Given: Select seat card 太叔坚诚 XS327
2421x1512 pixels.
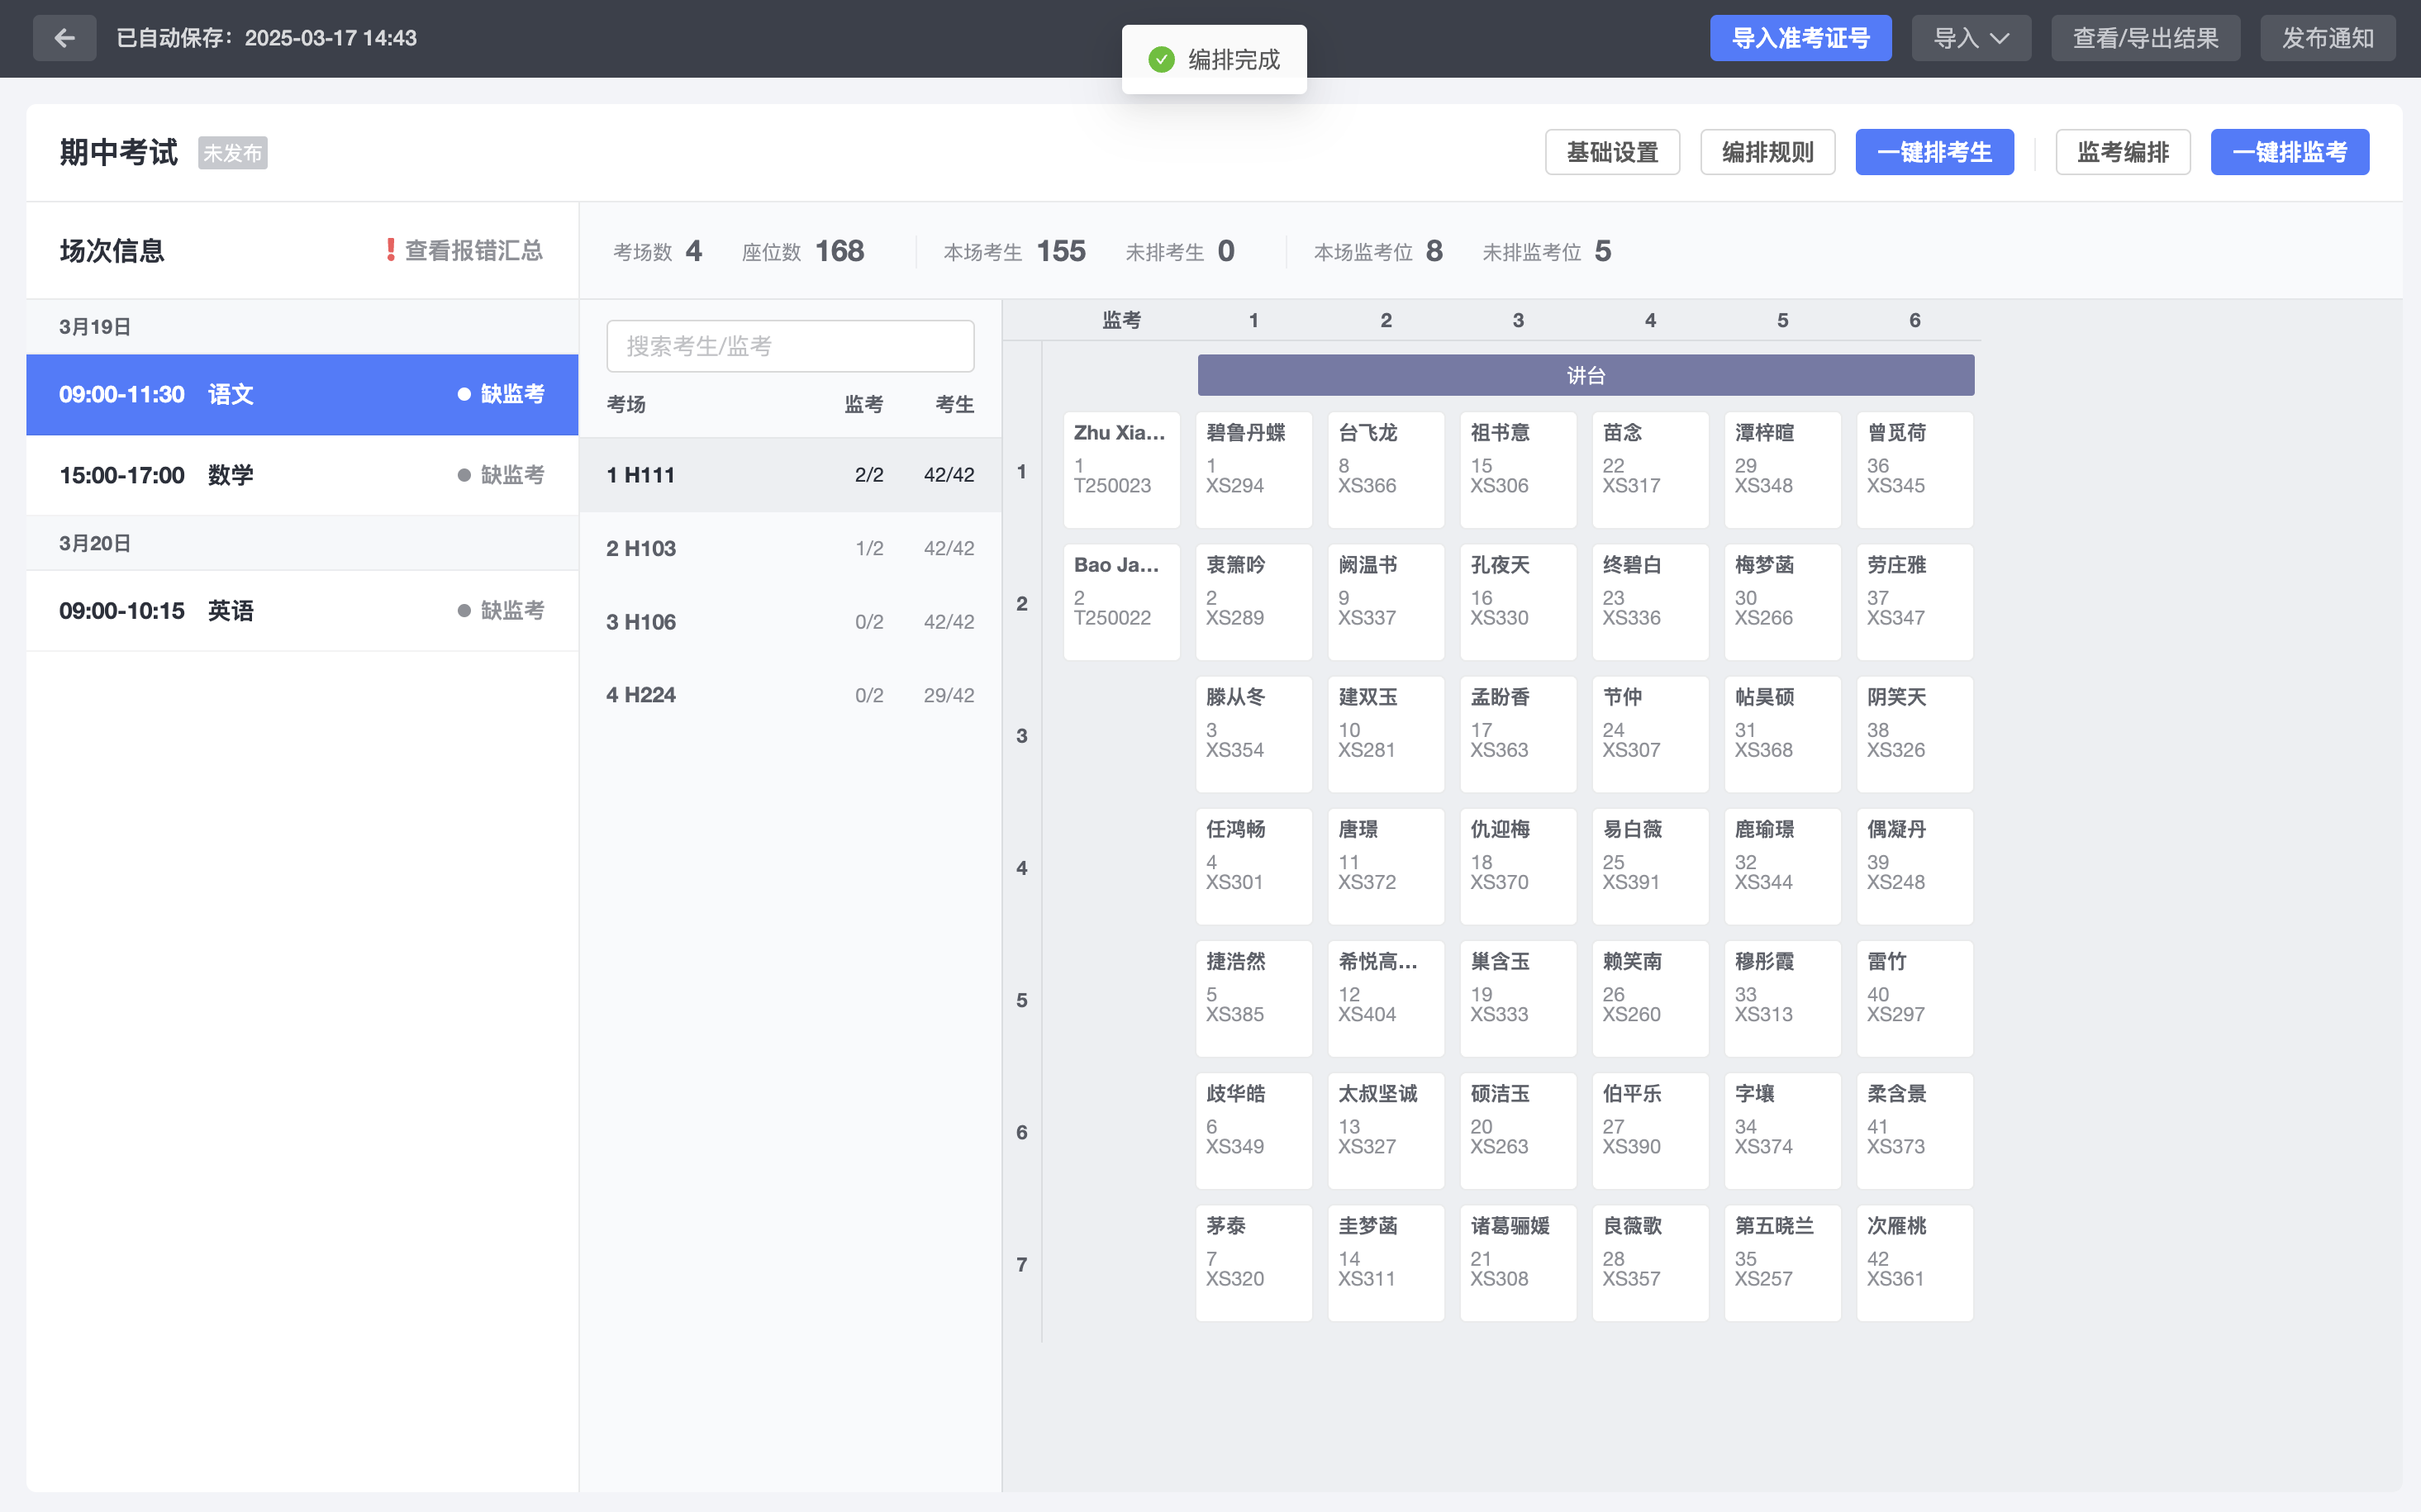Looking at the screenshot, I should (1385, 1130).
